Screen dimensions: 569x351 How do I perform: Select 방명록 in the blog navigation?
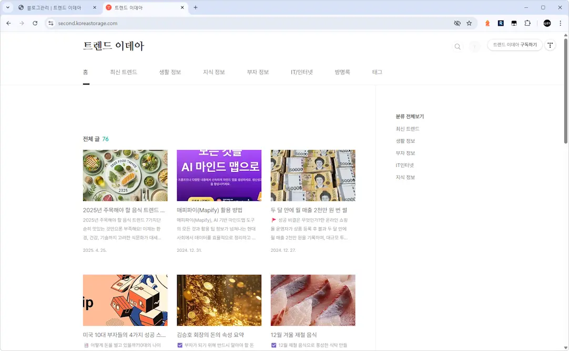342,72
